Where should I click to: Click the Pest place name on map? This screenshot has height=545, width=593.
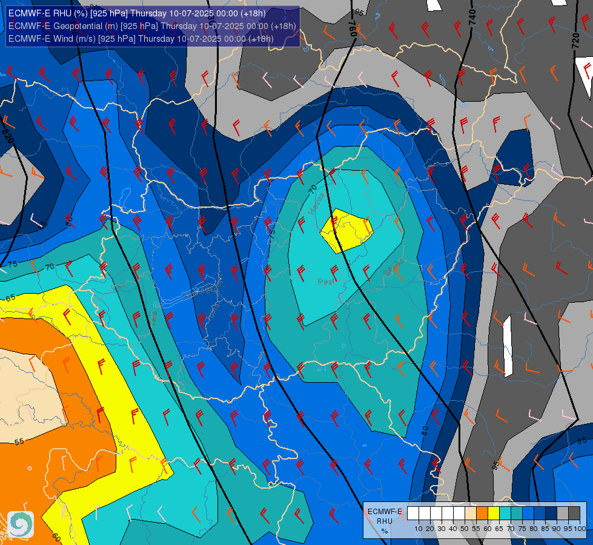325,282
